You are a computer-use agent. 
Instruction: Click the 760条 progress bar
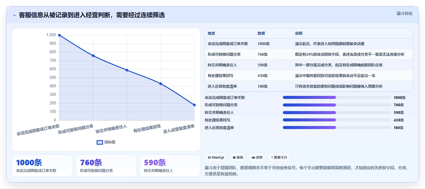pyautogui.click(x=337, y=105)
